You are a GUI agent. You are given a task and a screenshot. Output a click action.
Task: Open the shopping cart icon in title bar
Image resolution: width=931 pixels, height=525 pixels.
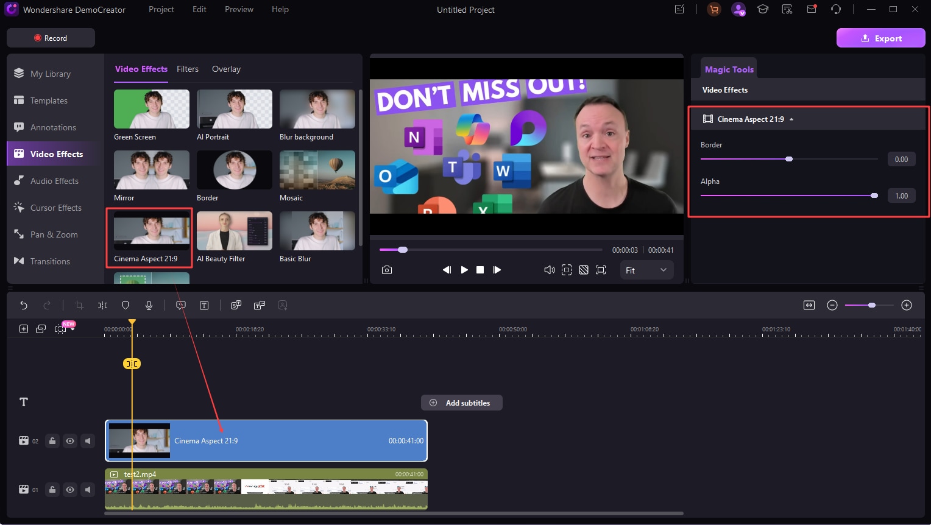point(714,9)
